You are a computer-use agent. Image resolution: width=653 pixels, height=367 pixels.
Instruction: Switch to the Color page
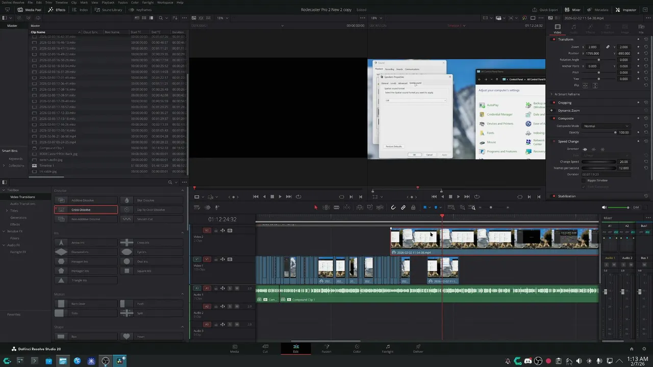357,349
